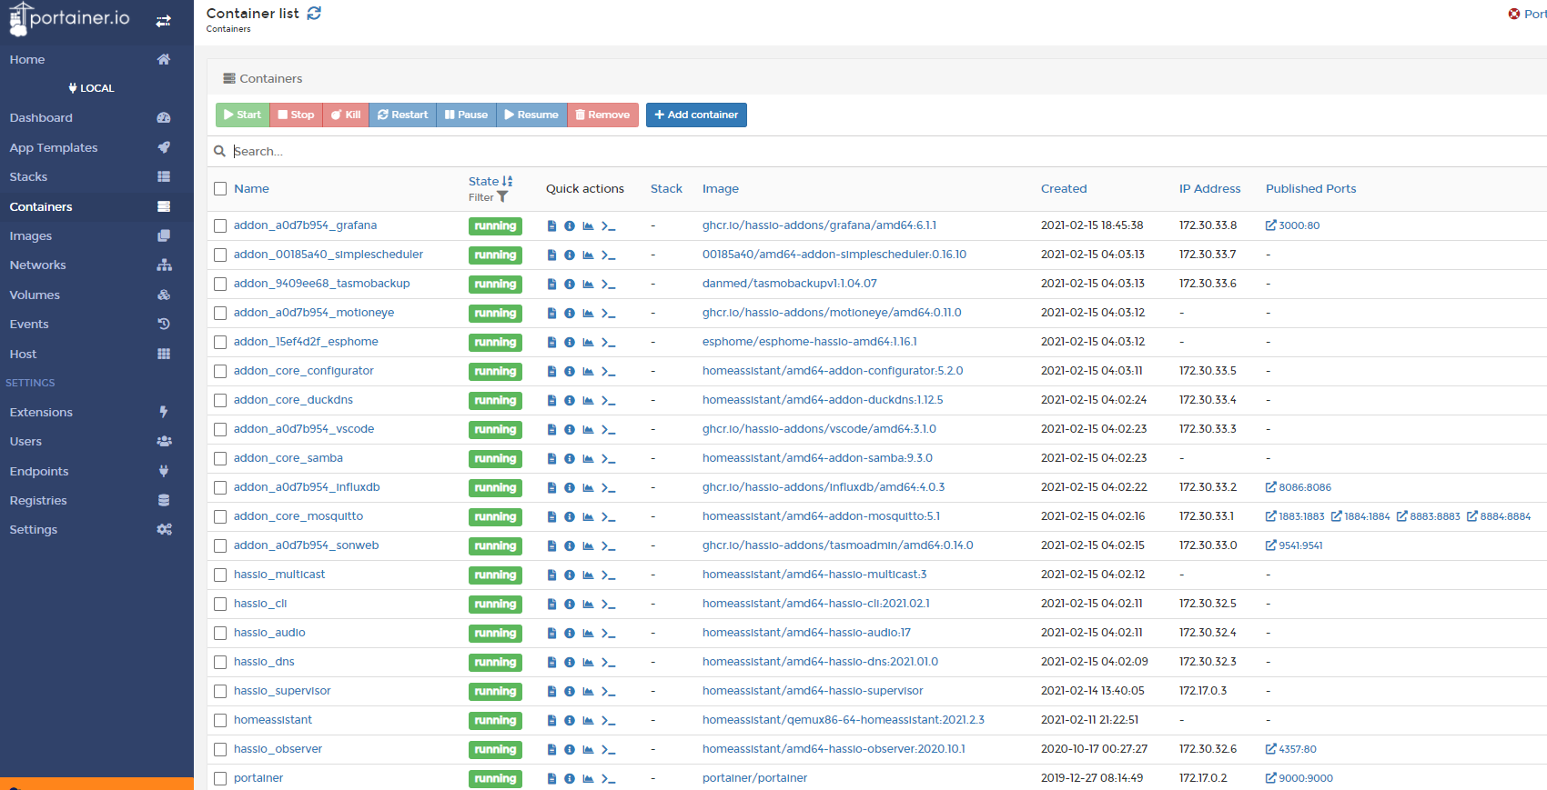Open console icon for addon_core_mosquitto

click(x=609, y=517)
